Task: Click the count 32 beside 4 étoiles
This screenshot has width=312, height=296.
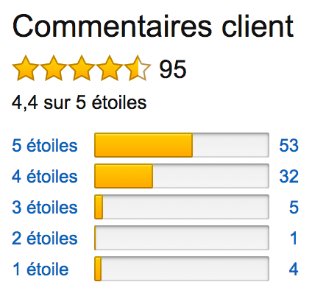Action: [x=289, y=176]
